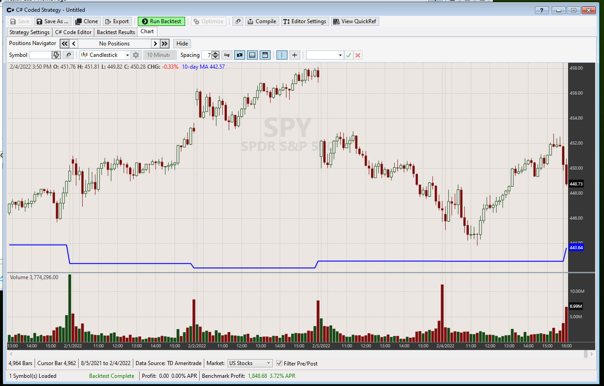604x386 pixels.
Task: Open the Backtest Results tab
Action: 116,32
